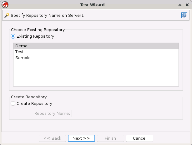This screenshot has width=192, height=145.
Task: Click the up-arrow window button in title bar
Action: click(180, 5)
